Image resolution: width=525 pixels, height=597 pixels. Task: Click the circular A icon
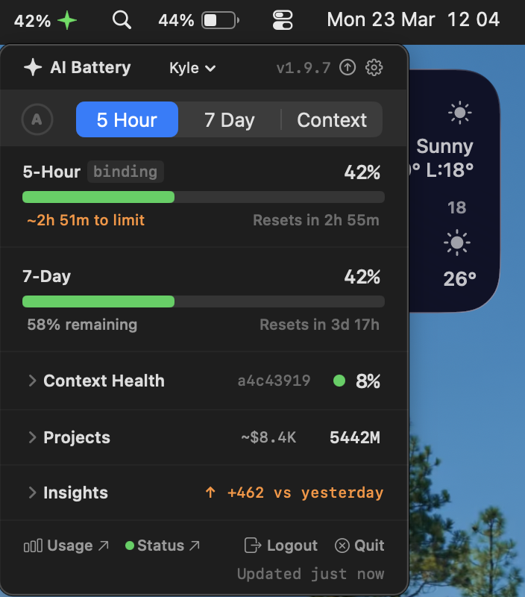point(37,119)
